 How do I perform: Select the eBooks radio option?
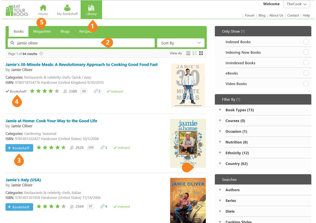306,73
